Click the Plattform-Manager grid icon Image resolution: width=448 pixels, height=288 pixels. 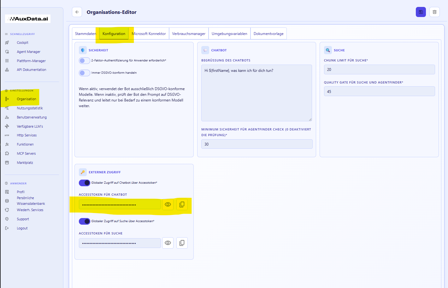tap(7, 61)
